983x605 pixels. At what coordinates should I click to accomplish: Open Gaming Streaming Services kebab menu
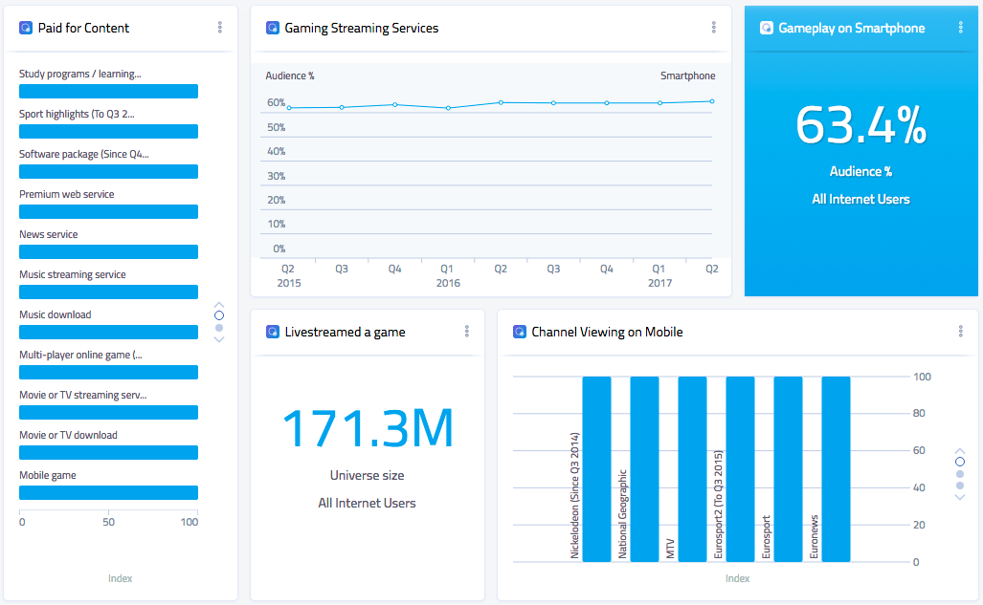(714, 28)
